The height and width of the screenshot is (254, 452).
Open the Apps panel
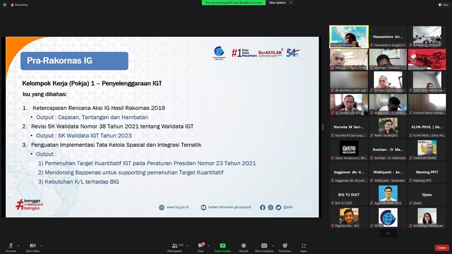303,246
